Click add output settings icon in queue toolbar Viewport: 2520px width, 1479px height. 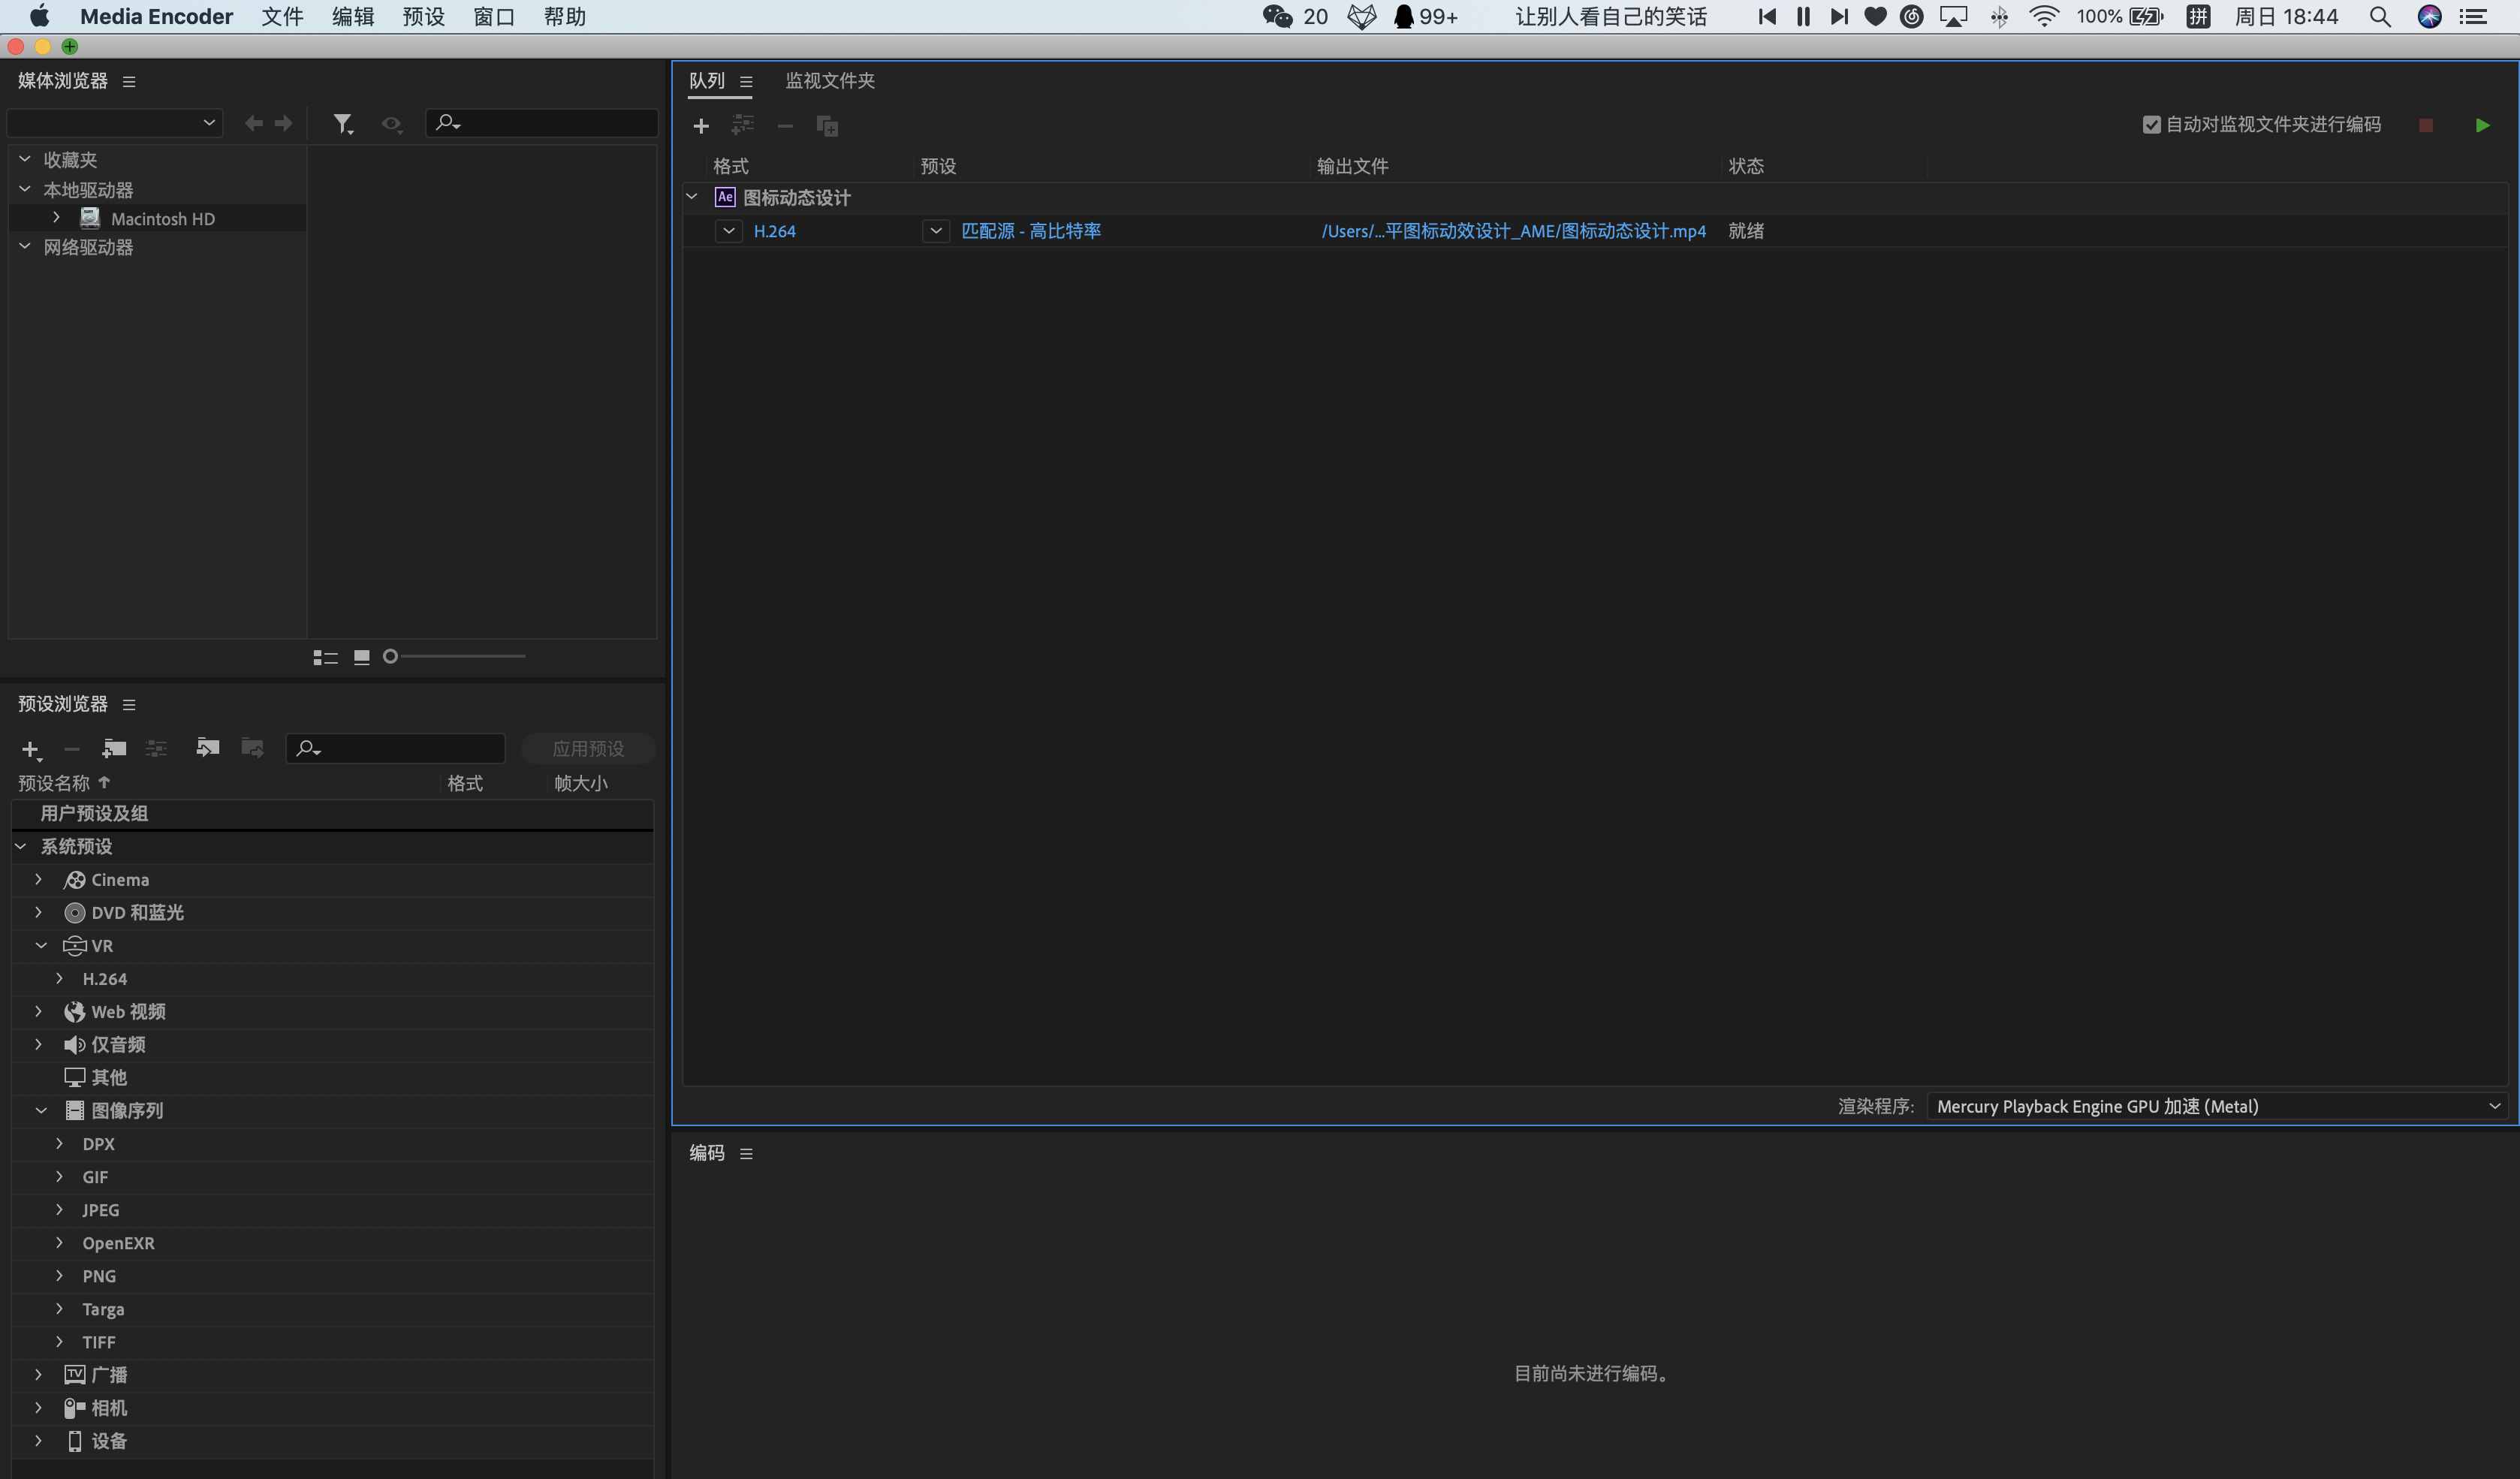743,125
